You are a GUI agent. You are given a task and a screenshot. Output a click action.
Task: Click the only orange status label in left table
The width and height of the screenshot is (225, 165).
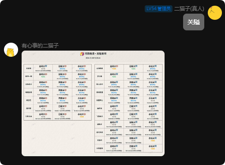pos(82,117)
